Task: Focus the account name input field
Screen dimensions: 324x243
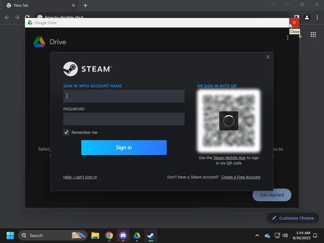Action: click(124, 96)
